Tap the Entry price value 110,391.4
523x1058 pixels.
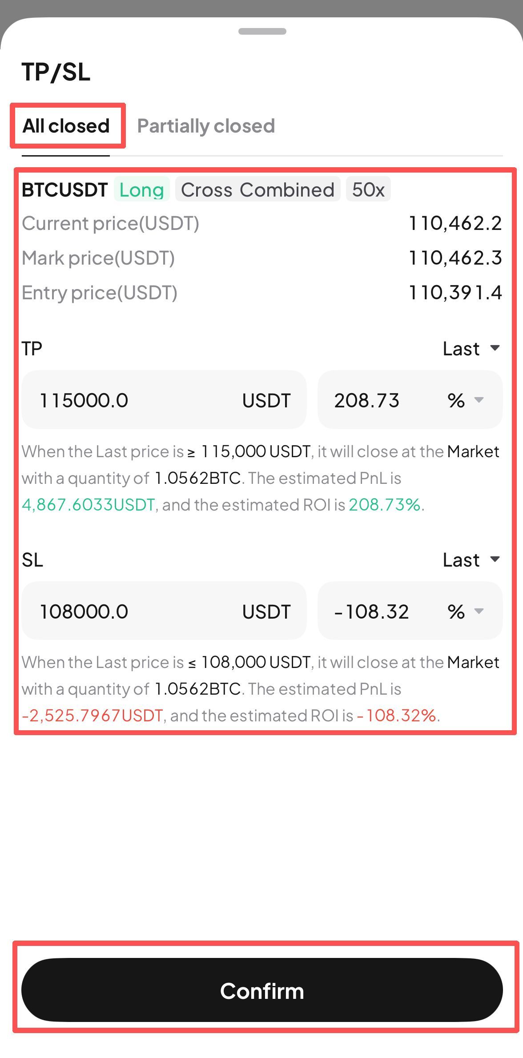pyautogui.click(x=455, y=293)
